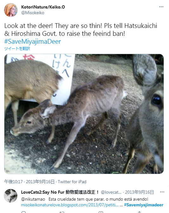Enlarge the thin deer photo
The width and height of the screenshot is (169, 213).
pyautogui.click(x=84, y=114)
